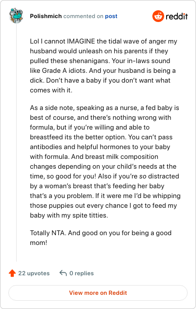
Task: Follow the blue "post" link
Action: [111, 16]
